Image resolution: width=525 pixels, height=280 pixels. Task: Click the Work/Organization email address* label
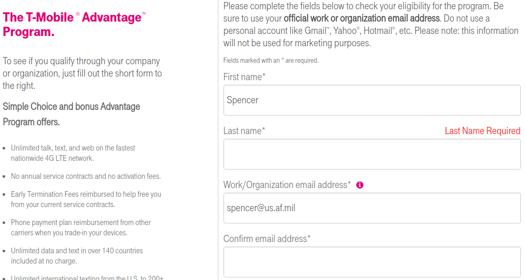click(x=287, y=185)
